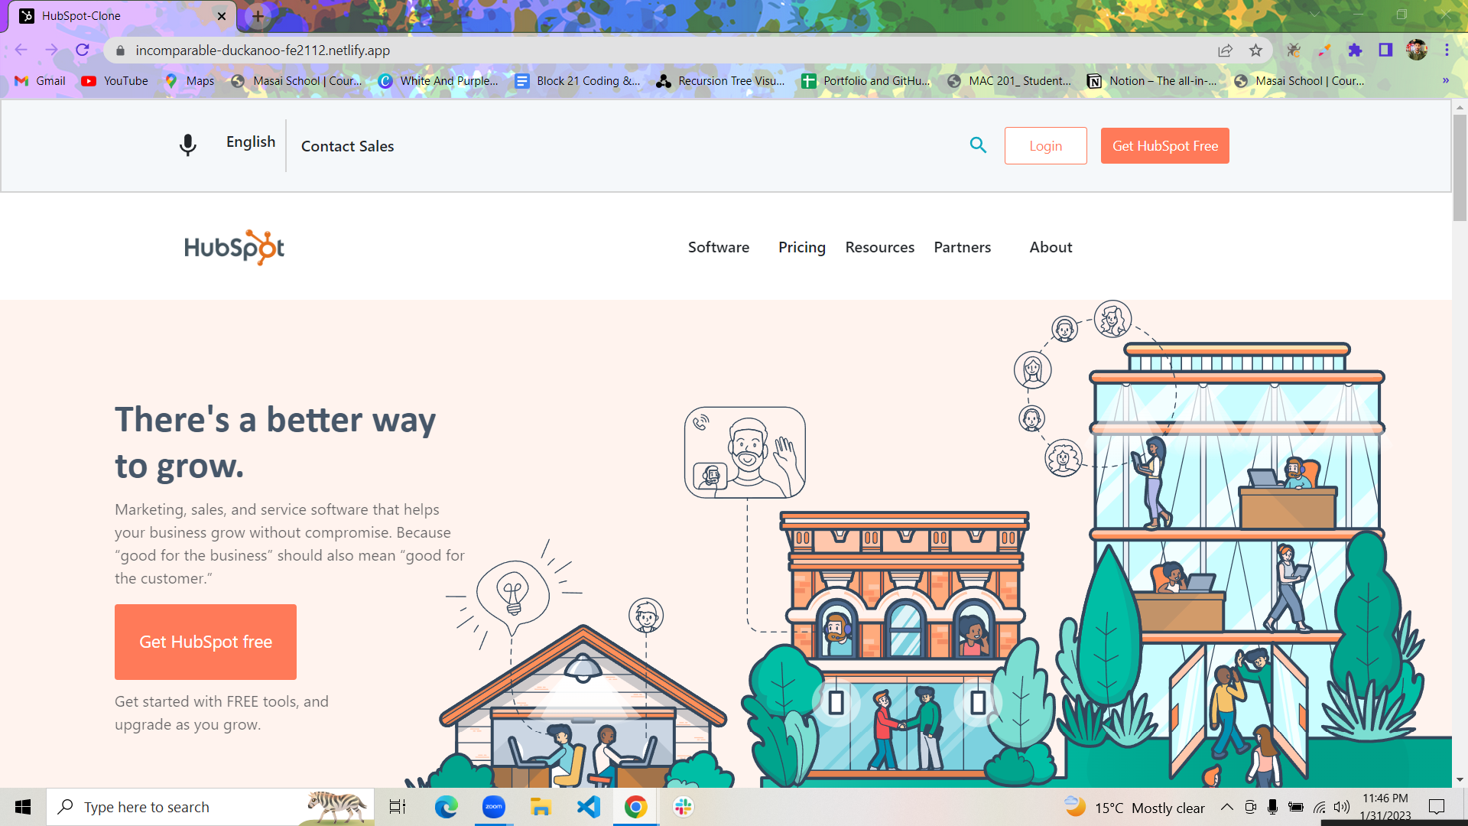This screenshot has width=1468, height=826.
Task: Click the address bar URL
Action: point(262,50)
